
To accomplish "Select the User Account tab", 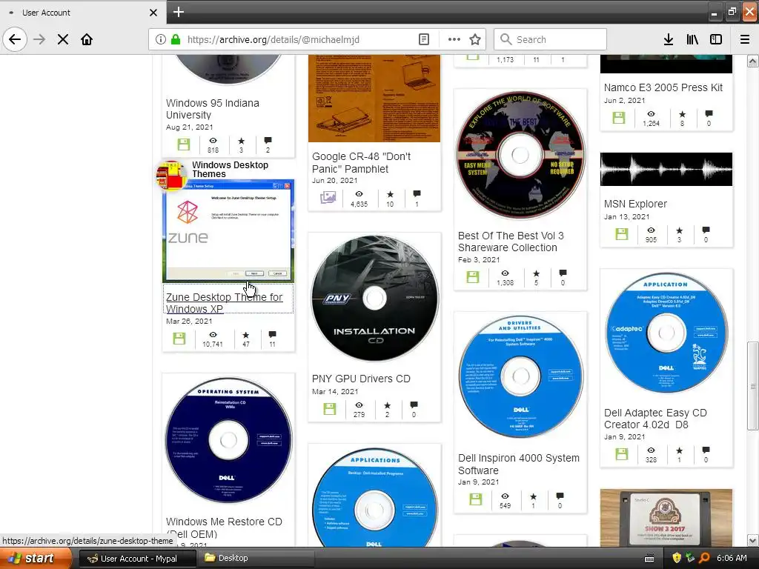I will pyautogui.click(x=83, y=13).
